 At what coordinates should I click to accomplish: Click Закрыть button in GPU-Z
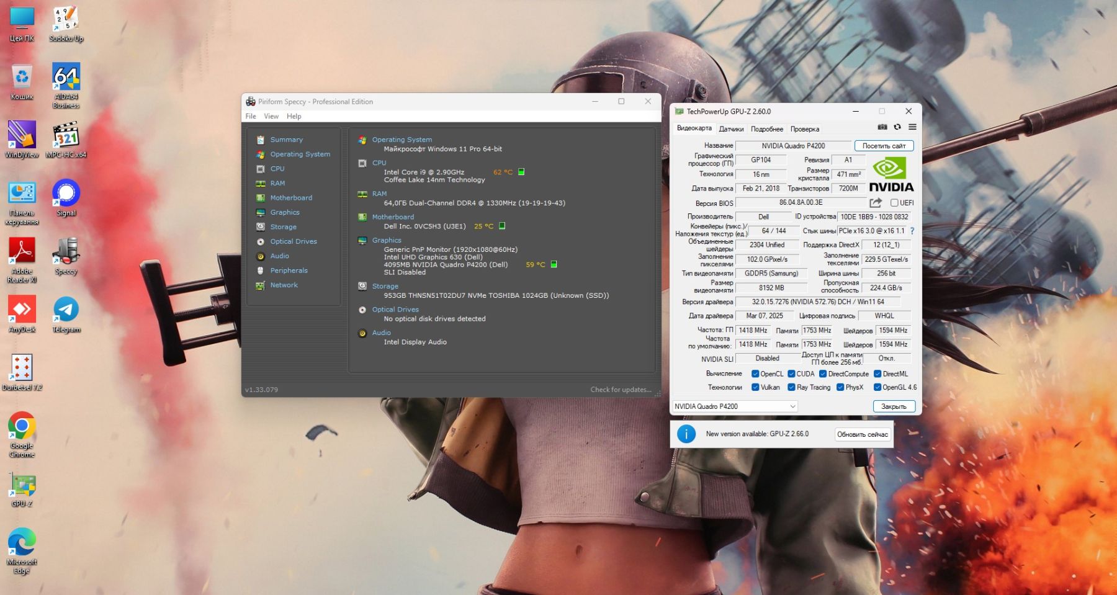coord(894,406)
